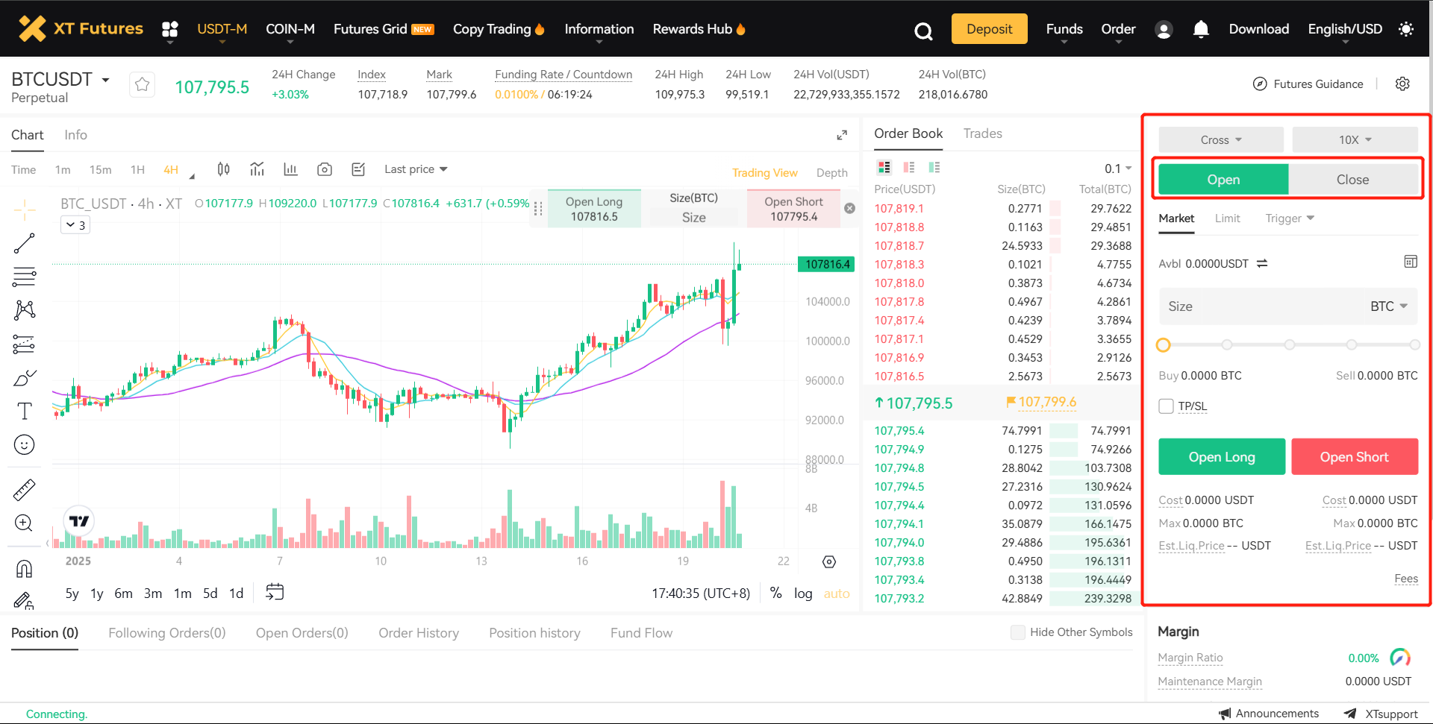Expand the Last price dropdown
1433x724 pixels.
[x=416, y=169]
